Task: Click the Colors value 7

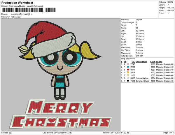Action: [168, 5]
